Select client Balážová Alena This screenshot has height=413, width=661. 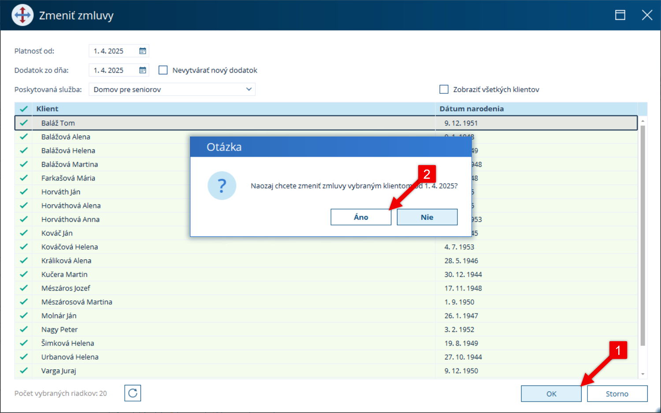tap(66, 137)
